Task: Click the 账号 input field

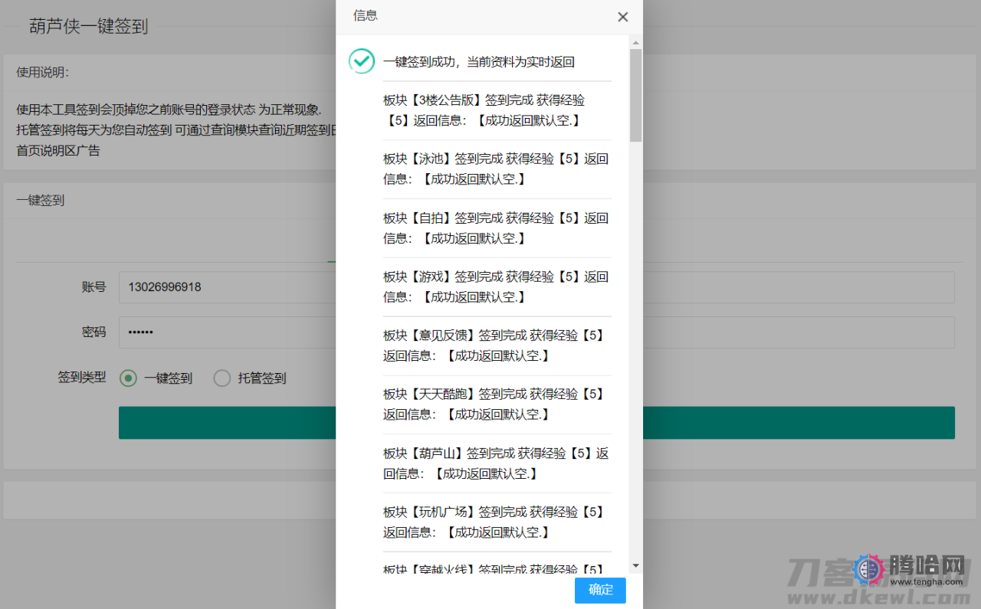Action: click(x=536, y=287)
